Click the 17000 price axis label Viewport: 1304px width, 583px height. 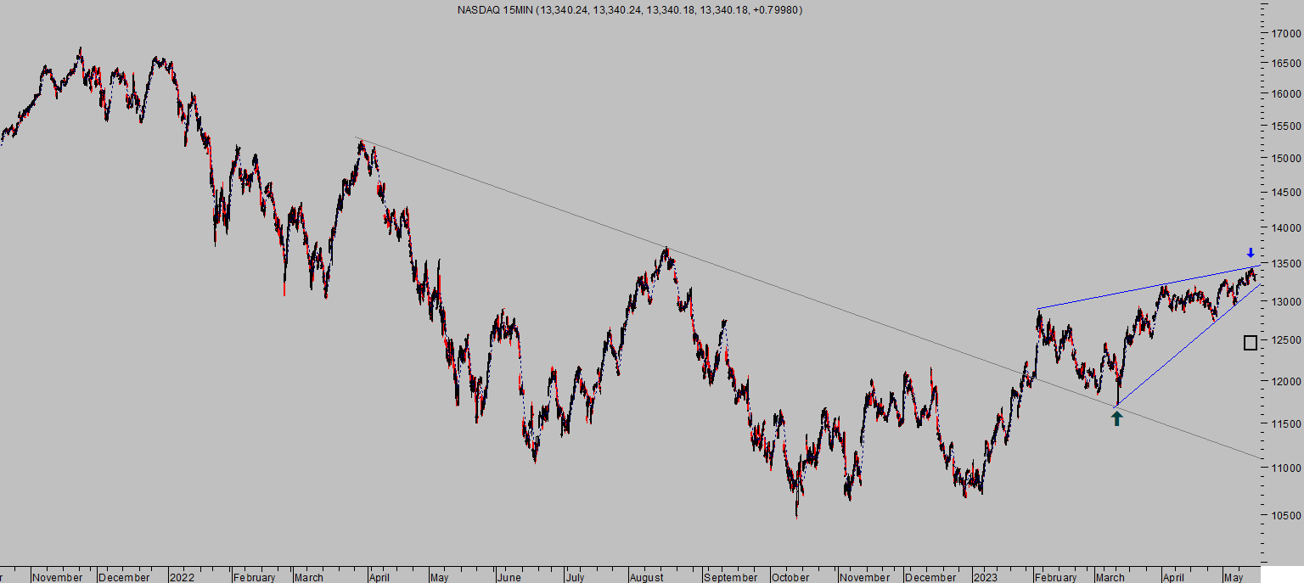pyautogui.click(x=1287, y=34)
